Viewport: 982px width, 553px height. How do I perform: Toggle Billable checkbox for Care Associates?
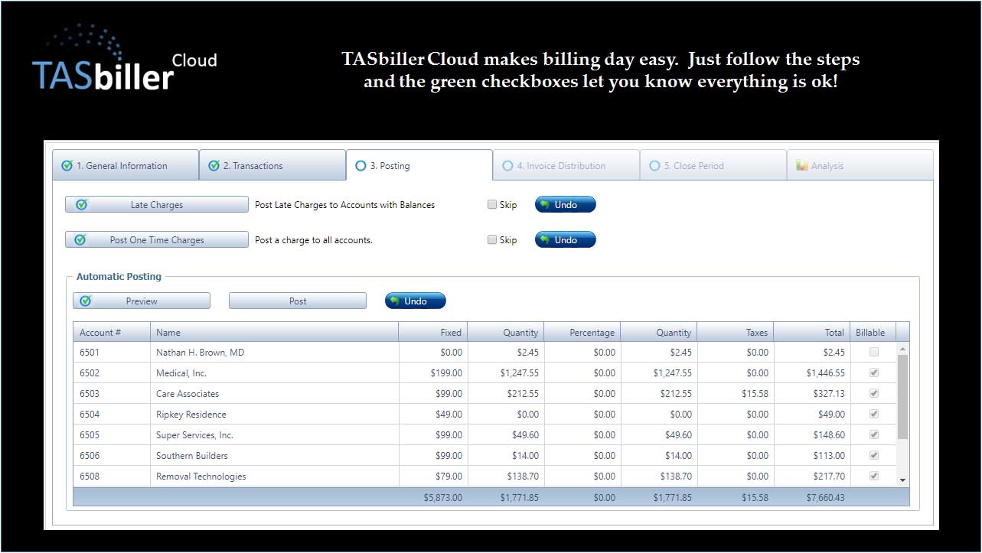pyautogui.click(x=874, y=393)
